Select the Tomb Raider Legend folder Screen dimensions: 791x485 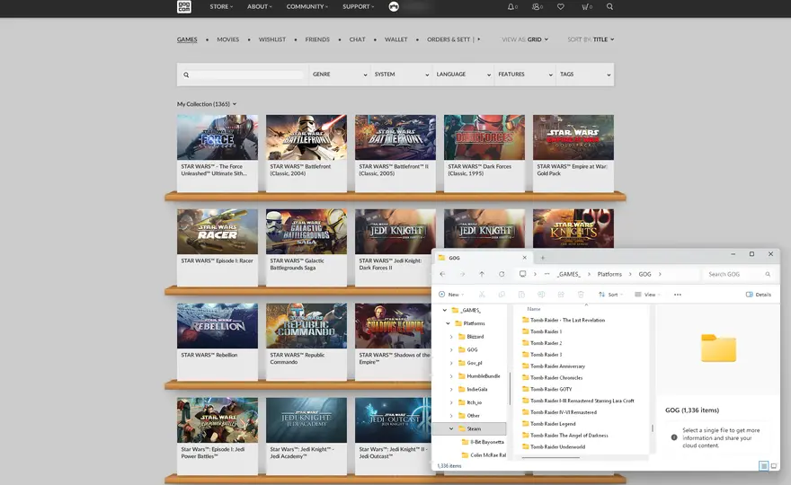coord(553,424)
